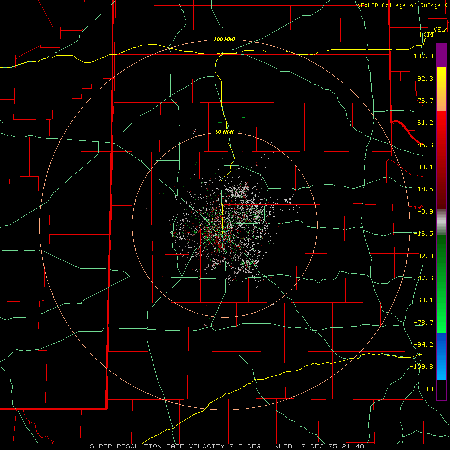Click the 107.8 velocity scale value
This screenshot has width=450, height=450.
pyautogui.click(x=423, y=56)
